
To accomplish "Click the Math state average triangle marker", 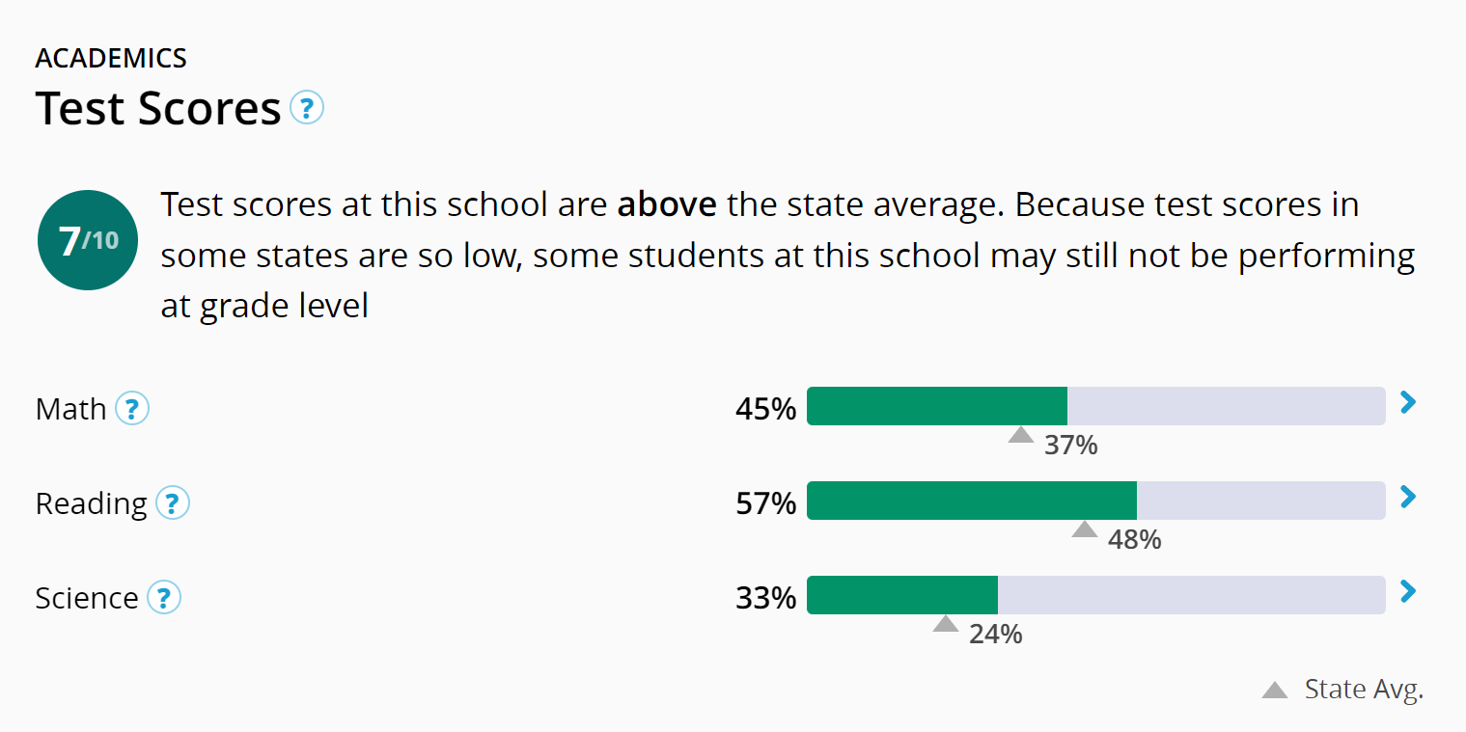I will point(1020,435).
